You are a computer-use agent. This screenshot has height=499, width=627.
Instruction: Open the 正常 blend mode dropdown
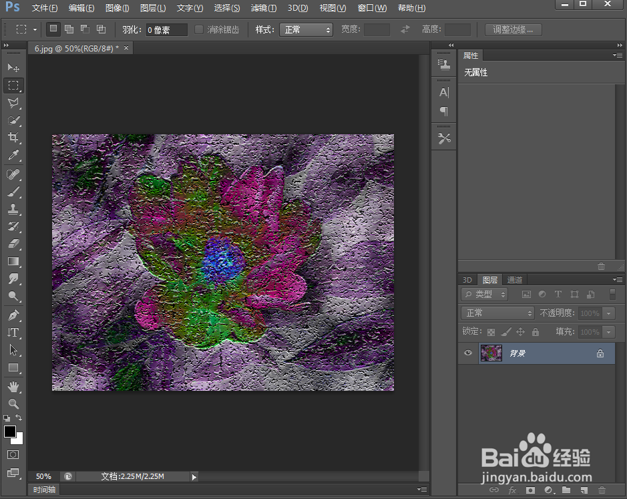[498, 313]
